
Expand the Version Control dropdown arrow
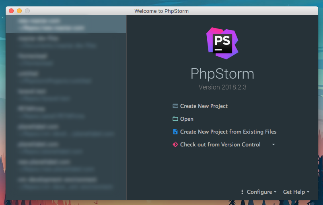point(274,144)
